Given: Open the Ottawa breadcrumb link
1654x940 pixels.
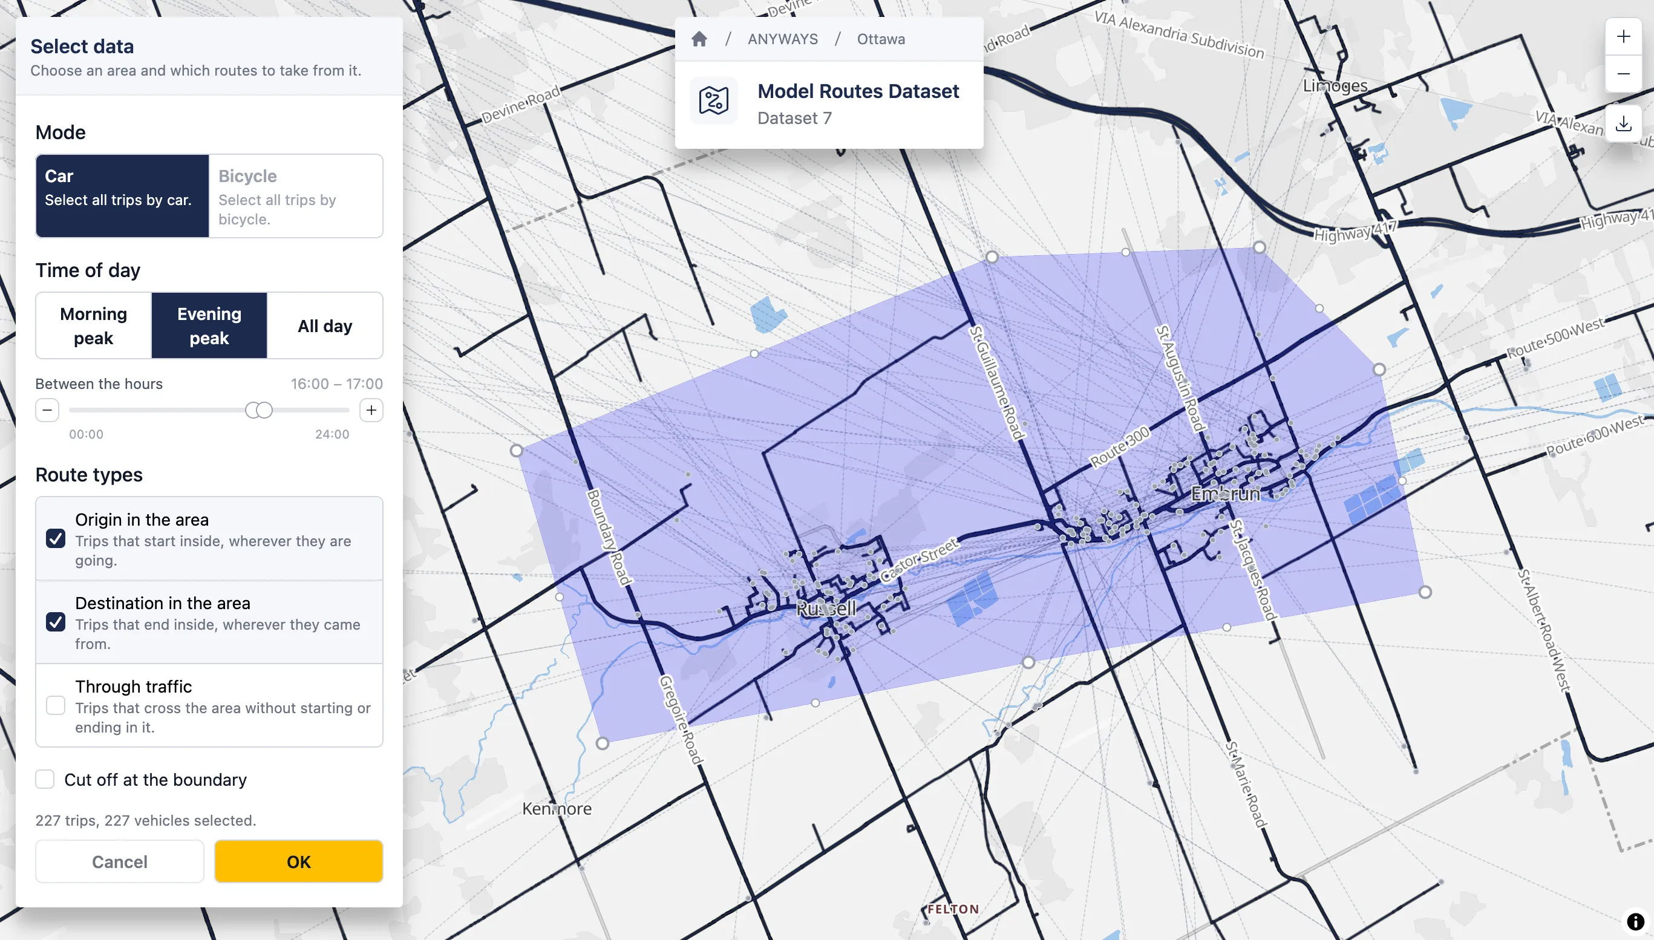Looking at the screenshot, I should coord(881,39).
